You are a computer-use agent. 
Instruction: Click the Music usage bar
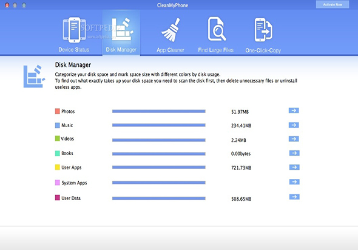tap(159, 125)
